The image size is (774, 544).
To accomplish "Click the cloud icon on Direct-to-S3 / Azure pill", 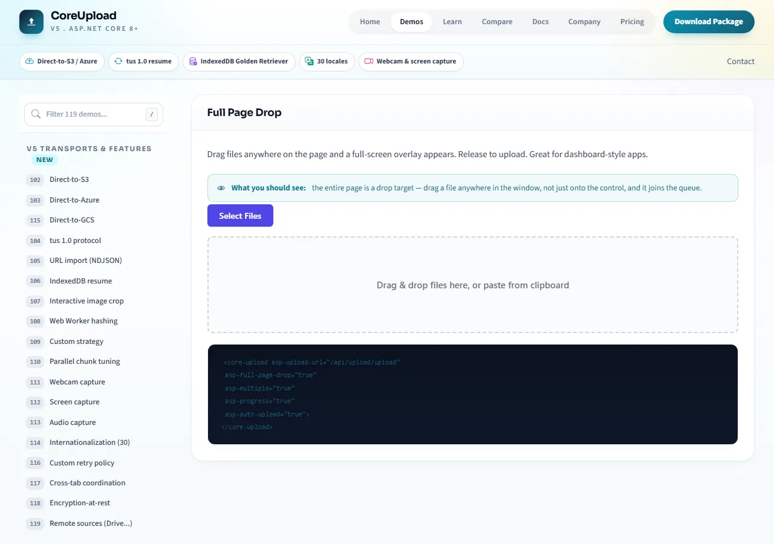I will click(x=30, y=61).
